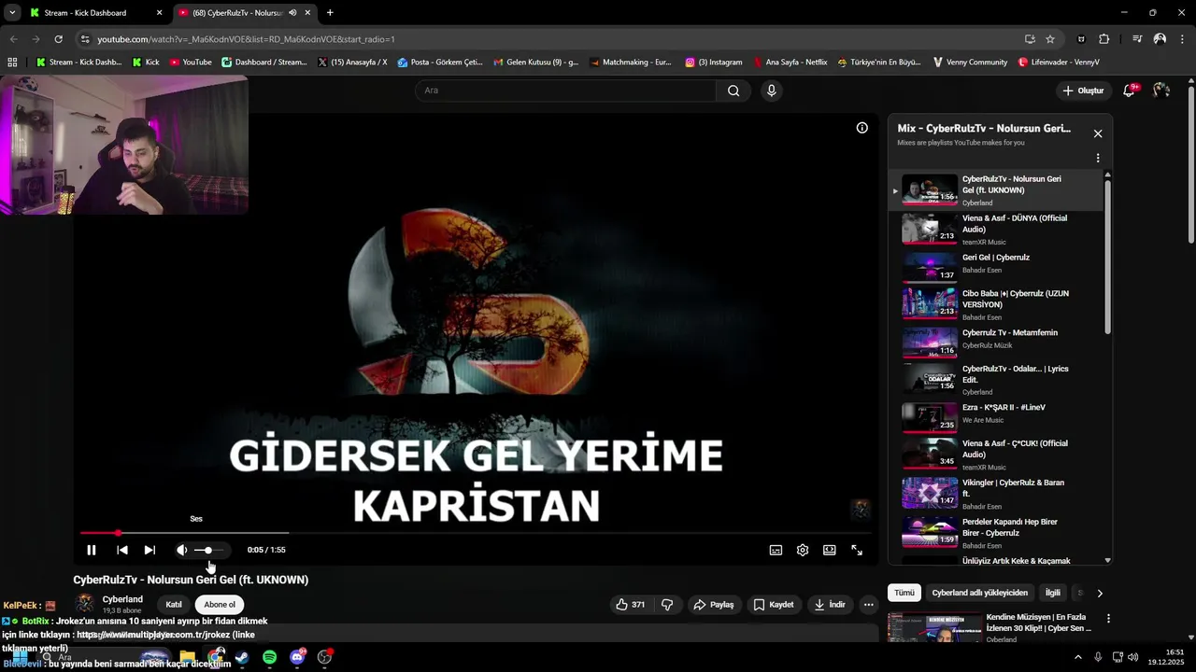Viewport: 1196px width, 672px height.
Task: Download the video via 'İndir'
Action: pyautogui.click(x=830, y=605)
